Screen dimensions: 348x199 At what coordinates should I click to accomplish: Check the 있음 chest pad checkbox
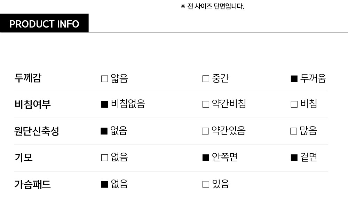coord(206,184)
